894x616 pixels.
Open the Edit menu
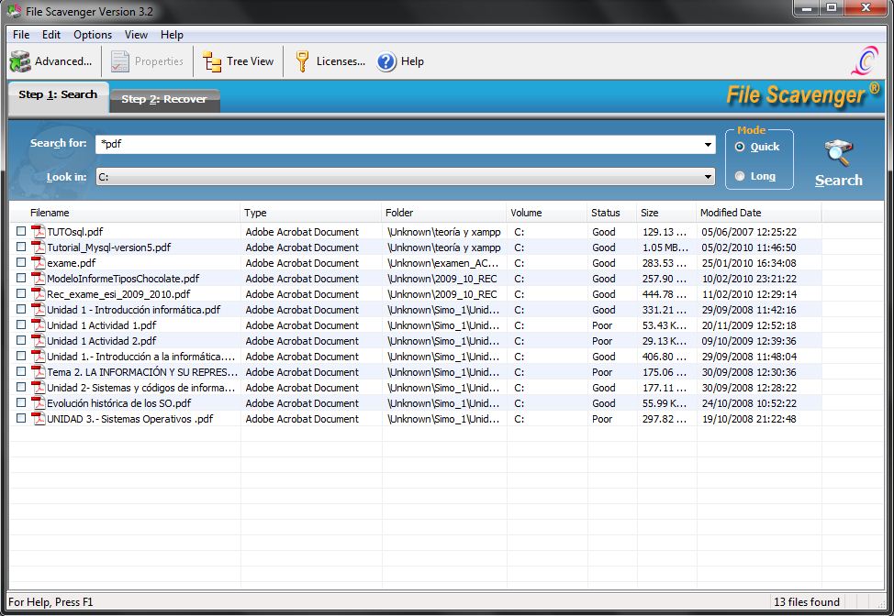pyautogui.click(x=51, y=35)
